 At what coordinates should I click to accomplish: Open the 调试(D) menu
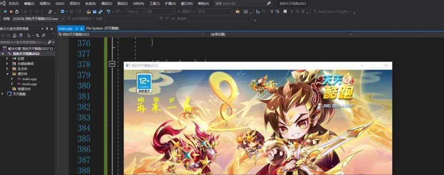point(106,3)
